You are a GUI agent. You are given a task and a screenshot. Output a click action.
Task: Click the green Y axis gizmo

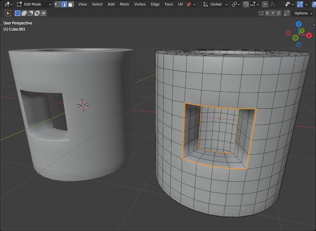point(302,31)
